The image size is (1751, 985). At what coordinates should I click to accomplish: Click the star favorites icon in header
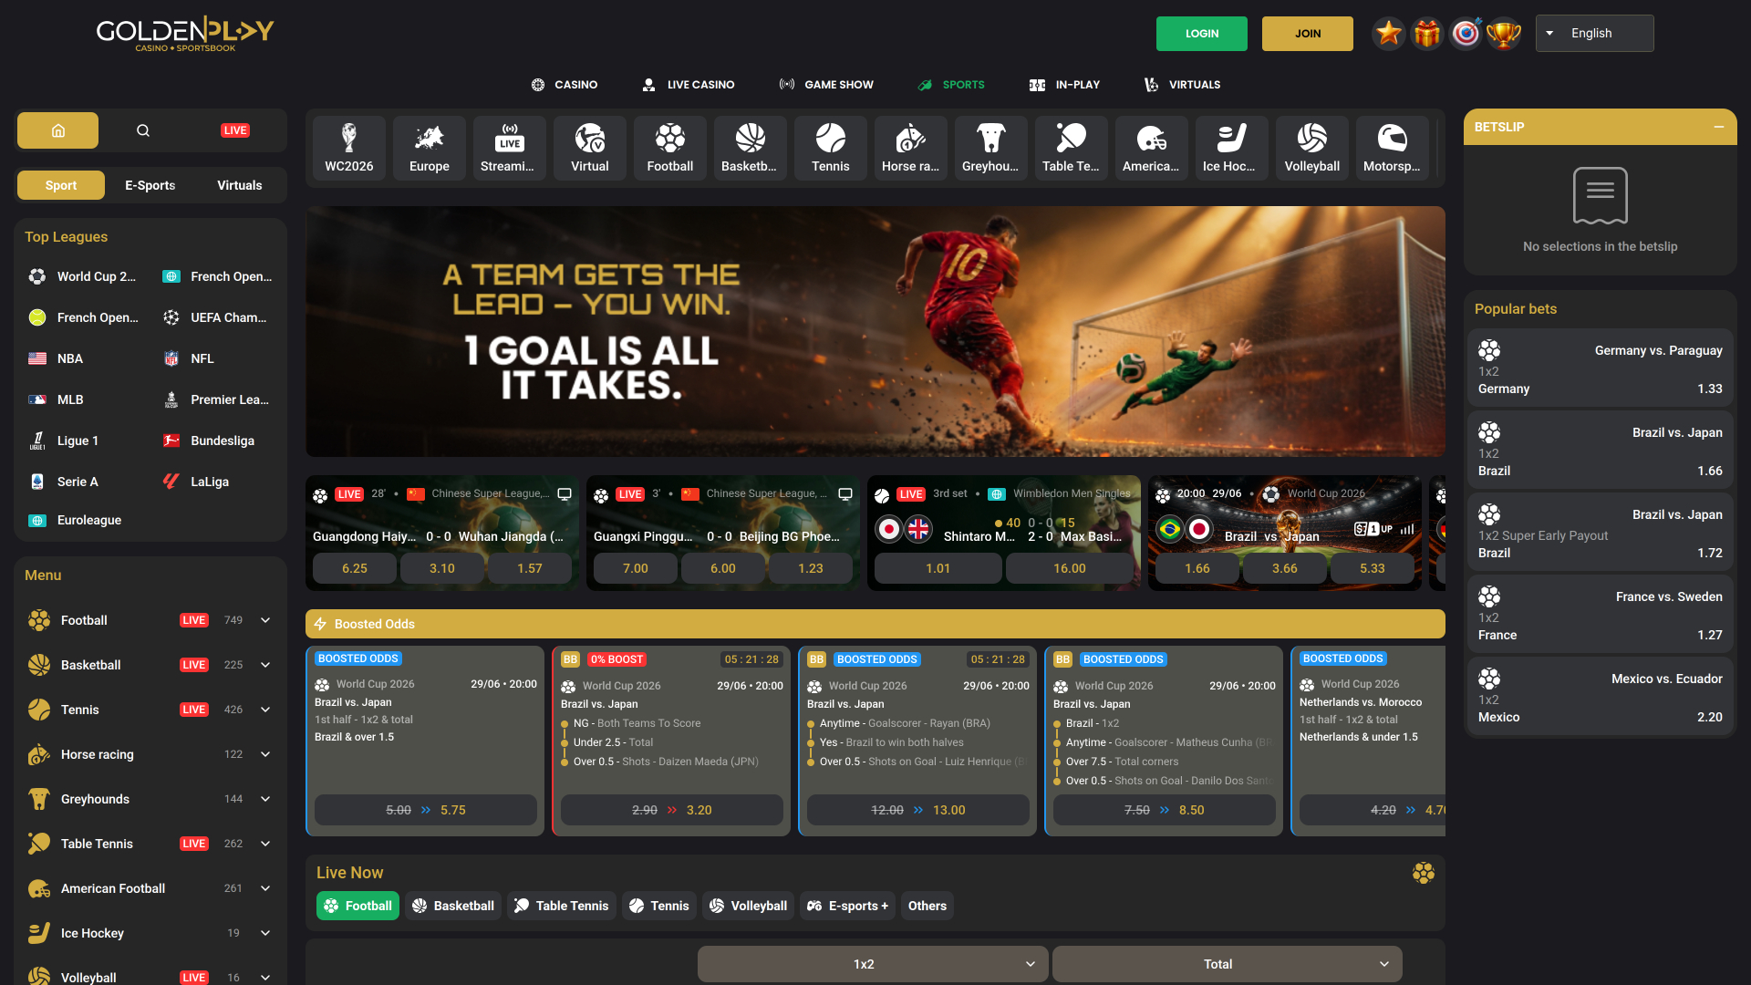[1389, 34]
